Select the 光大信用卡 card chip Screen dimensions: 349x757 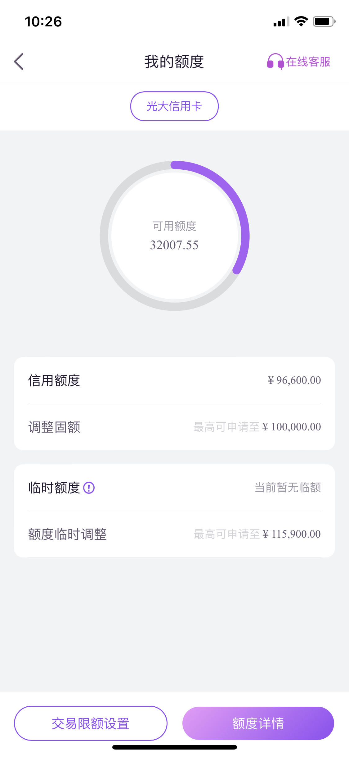click(x=174, y=106)
